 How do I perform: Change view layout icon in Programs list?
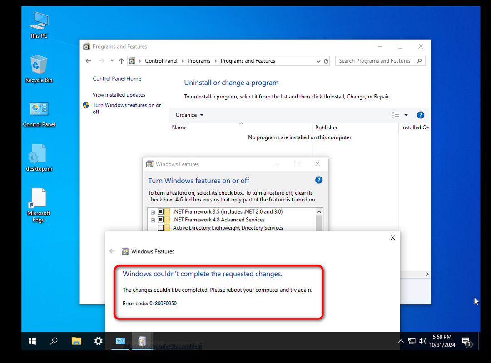396,115
